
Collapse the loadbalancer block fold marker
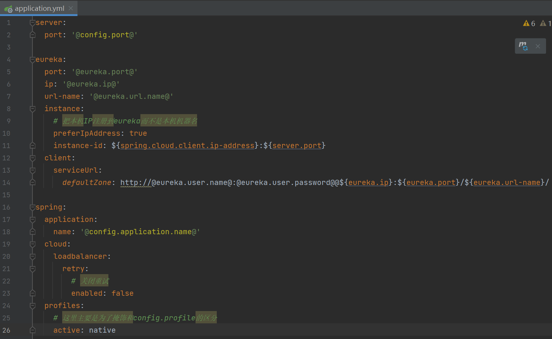[x=32, y=257]
